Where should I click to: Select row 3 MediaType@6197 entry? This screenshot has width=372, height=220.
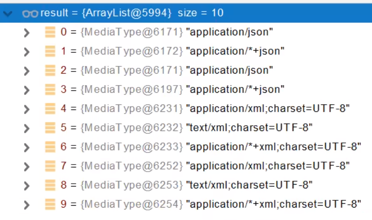click(132, 89)
